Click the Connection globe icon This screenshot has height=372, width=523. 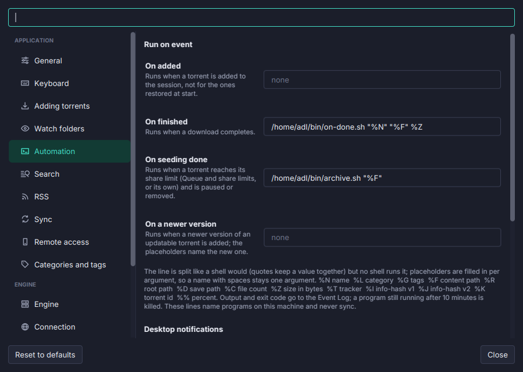point(25,327)
